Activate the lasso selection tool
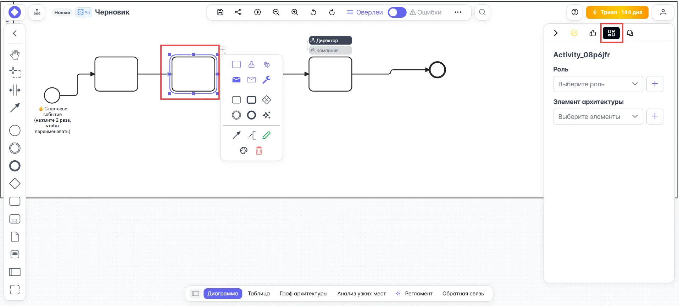 pos(15,73)
